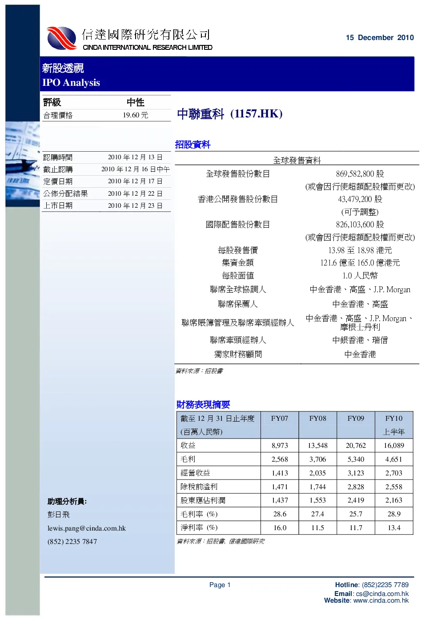The image size is (441, 624).
Task: Click the email lewis.pang@cinda.com.hk
Action: (x=87, y=528)
